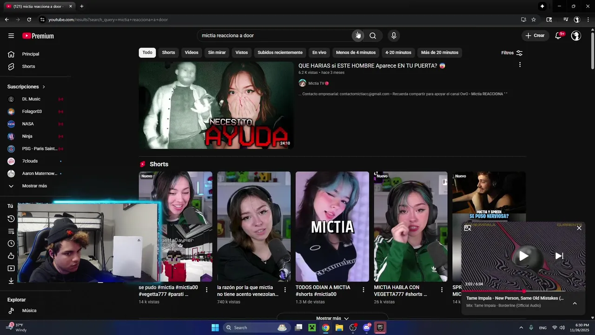Skip to next video in miniplayer
Screen dimensions: 595x335
coord(559,256)
